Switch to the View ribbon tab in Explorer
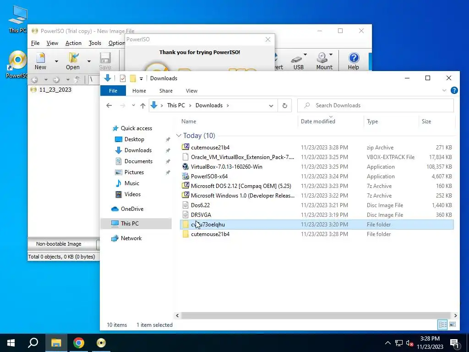 191,91
